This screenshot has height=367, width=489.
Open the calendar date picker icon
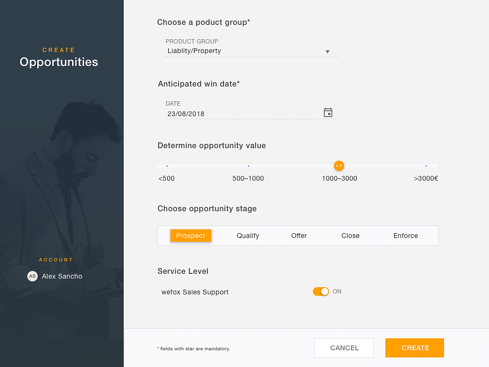(328, 113)
